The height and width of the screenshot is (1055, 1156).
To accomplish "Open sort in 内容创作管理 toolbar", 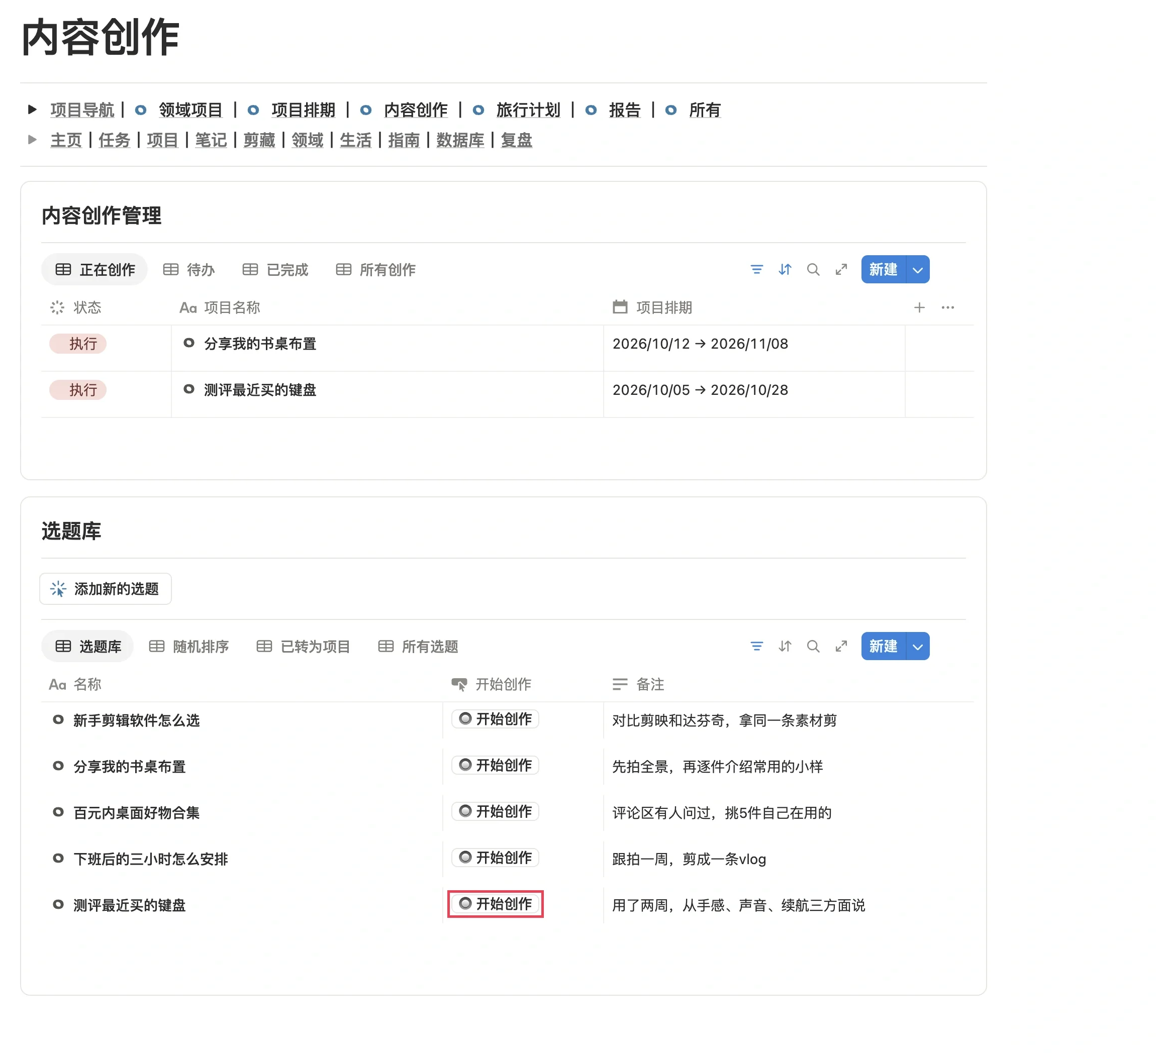I will [x=785, y=269].
